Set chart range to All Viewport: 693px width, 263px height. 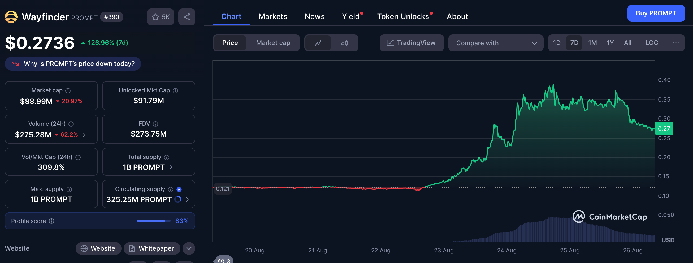pos(628,43)
